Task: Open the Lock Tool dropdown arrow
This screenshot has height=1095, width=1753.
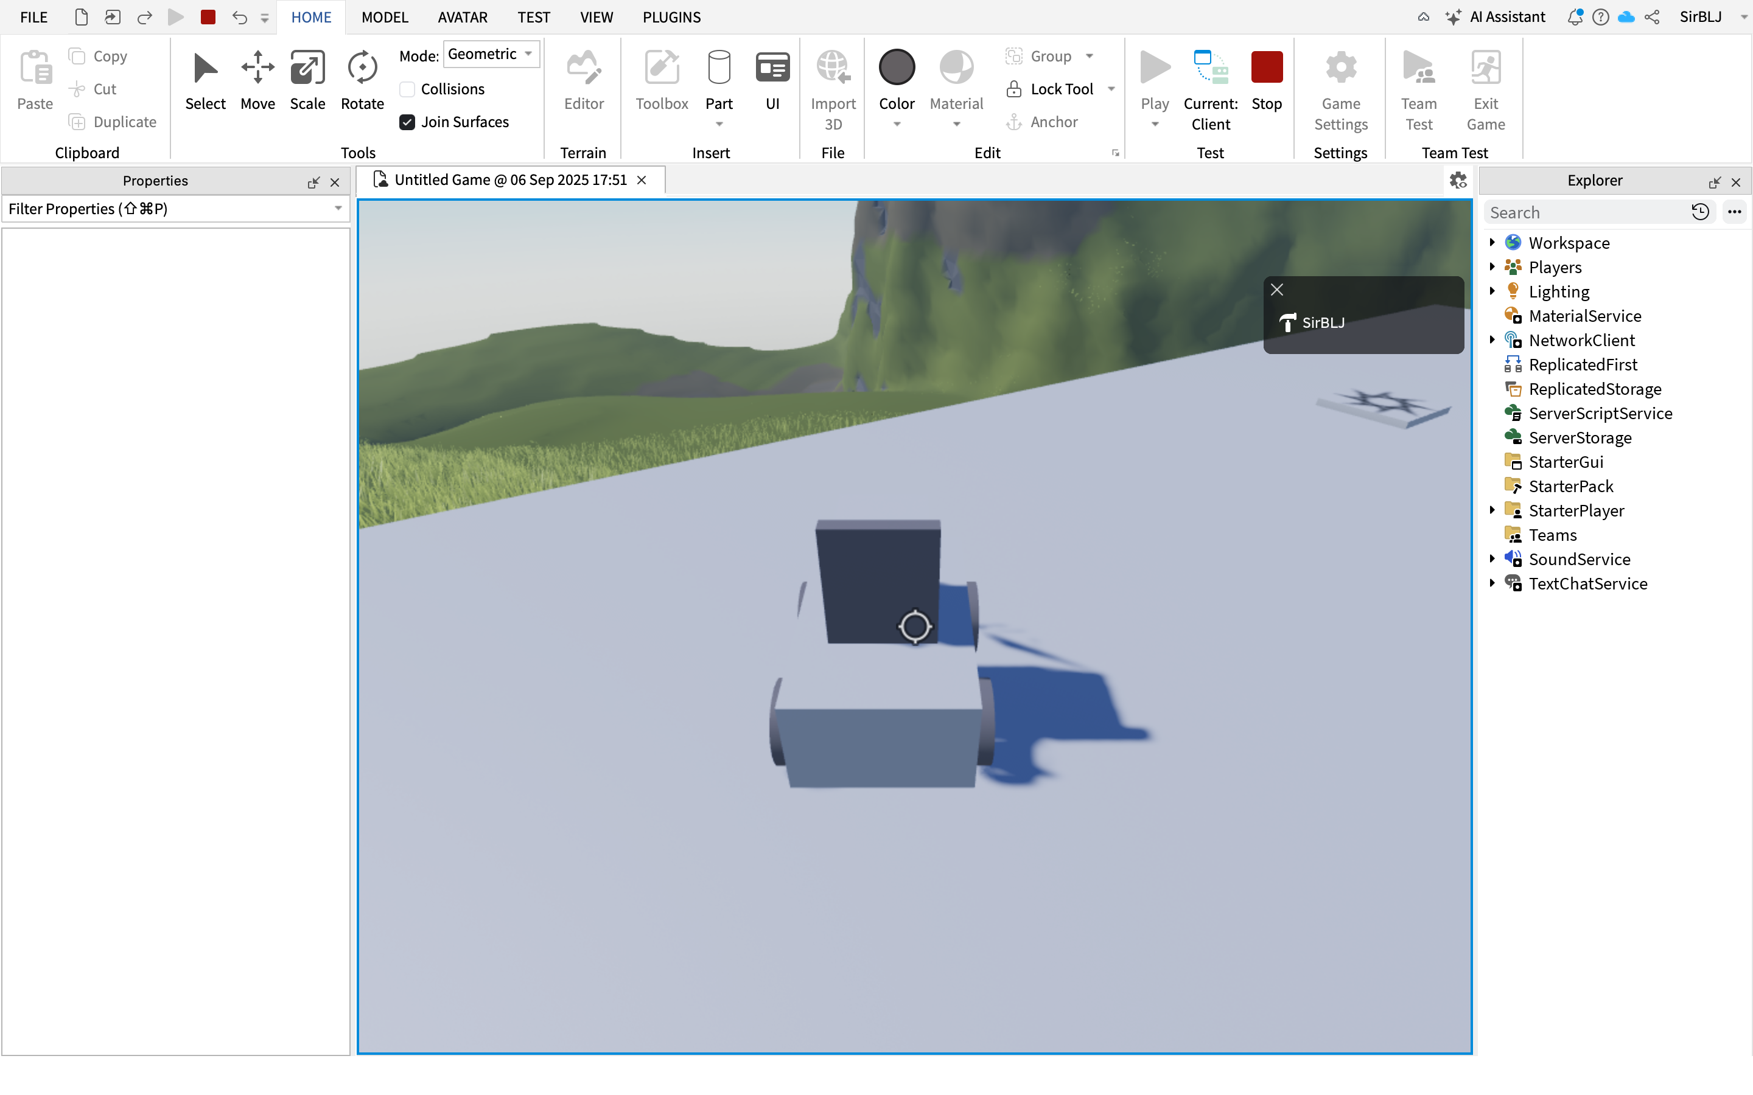Action: click(x=1111, y=89)
